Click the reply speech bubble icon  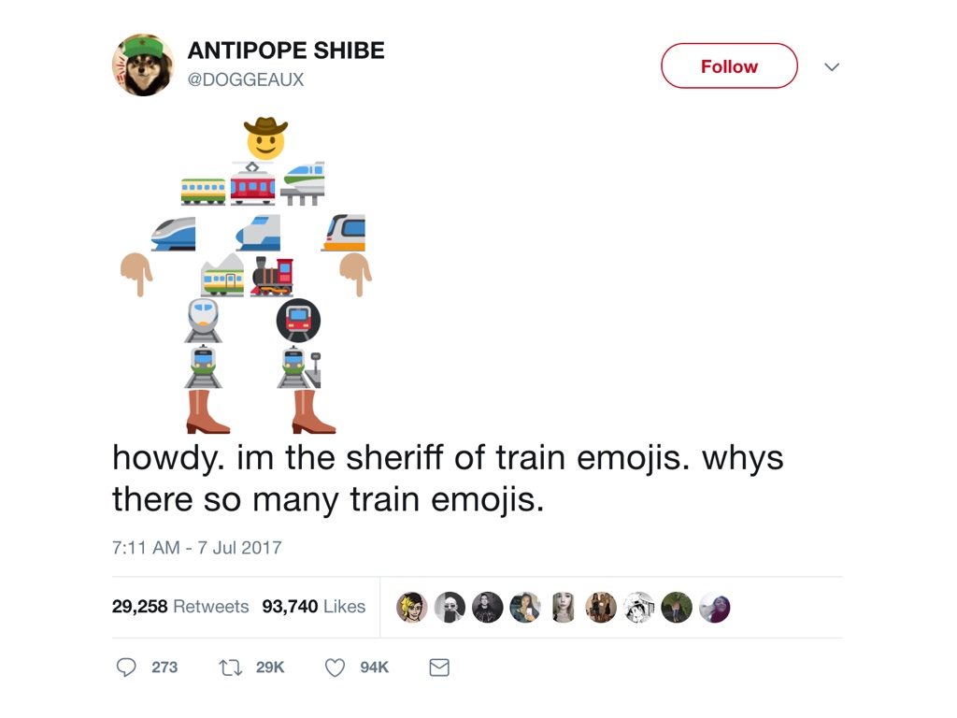pos(126,668)
